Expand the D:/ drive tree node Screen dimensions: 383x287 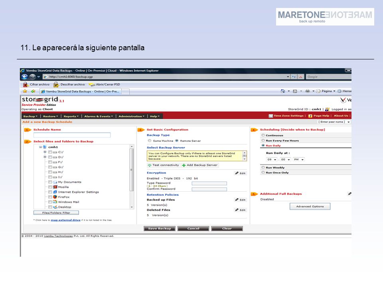point(45,157)
